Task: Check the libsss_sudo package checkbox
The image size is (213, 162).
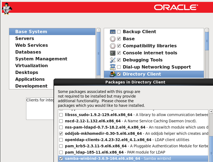Action: point(61,115)
